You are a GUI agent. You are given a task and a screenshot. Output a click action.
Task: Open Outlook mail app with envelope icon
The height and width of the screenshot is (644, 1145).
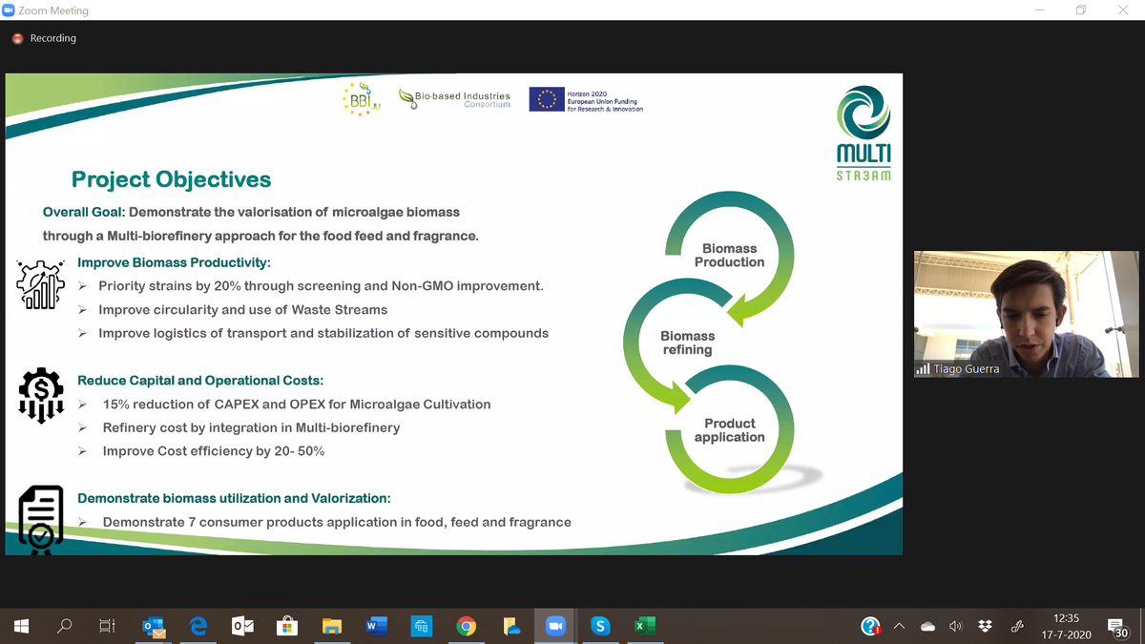153,627
